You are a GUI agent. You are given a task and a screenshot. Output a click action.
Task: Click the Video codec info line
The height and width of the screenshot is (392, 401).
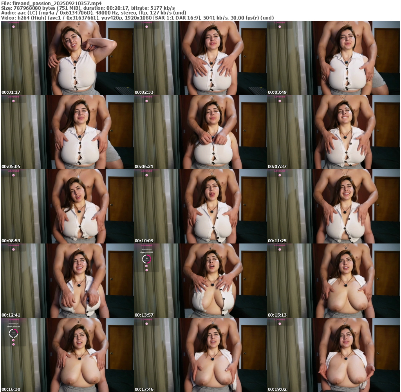tap(137, 18)
